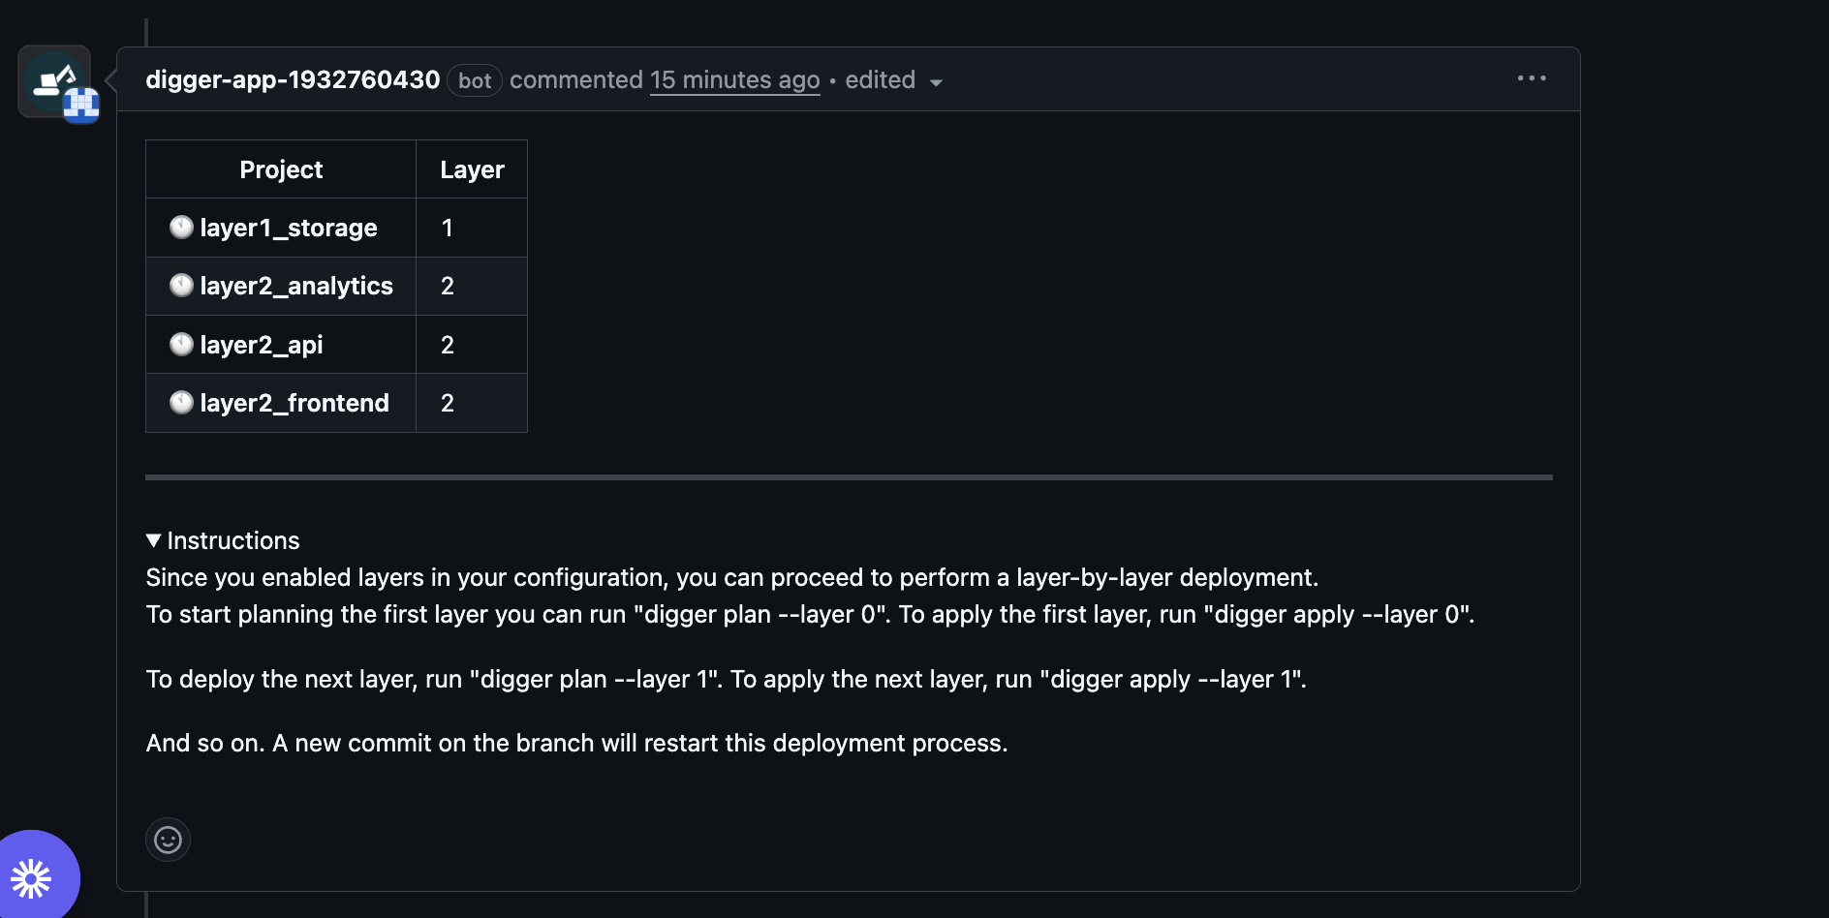The image size is (1829, 918).
Task: Click the clock status icon for layer1_storage
Action: tap(181, 228)
